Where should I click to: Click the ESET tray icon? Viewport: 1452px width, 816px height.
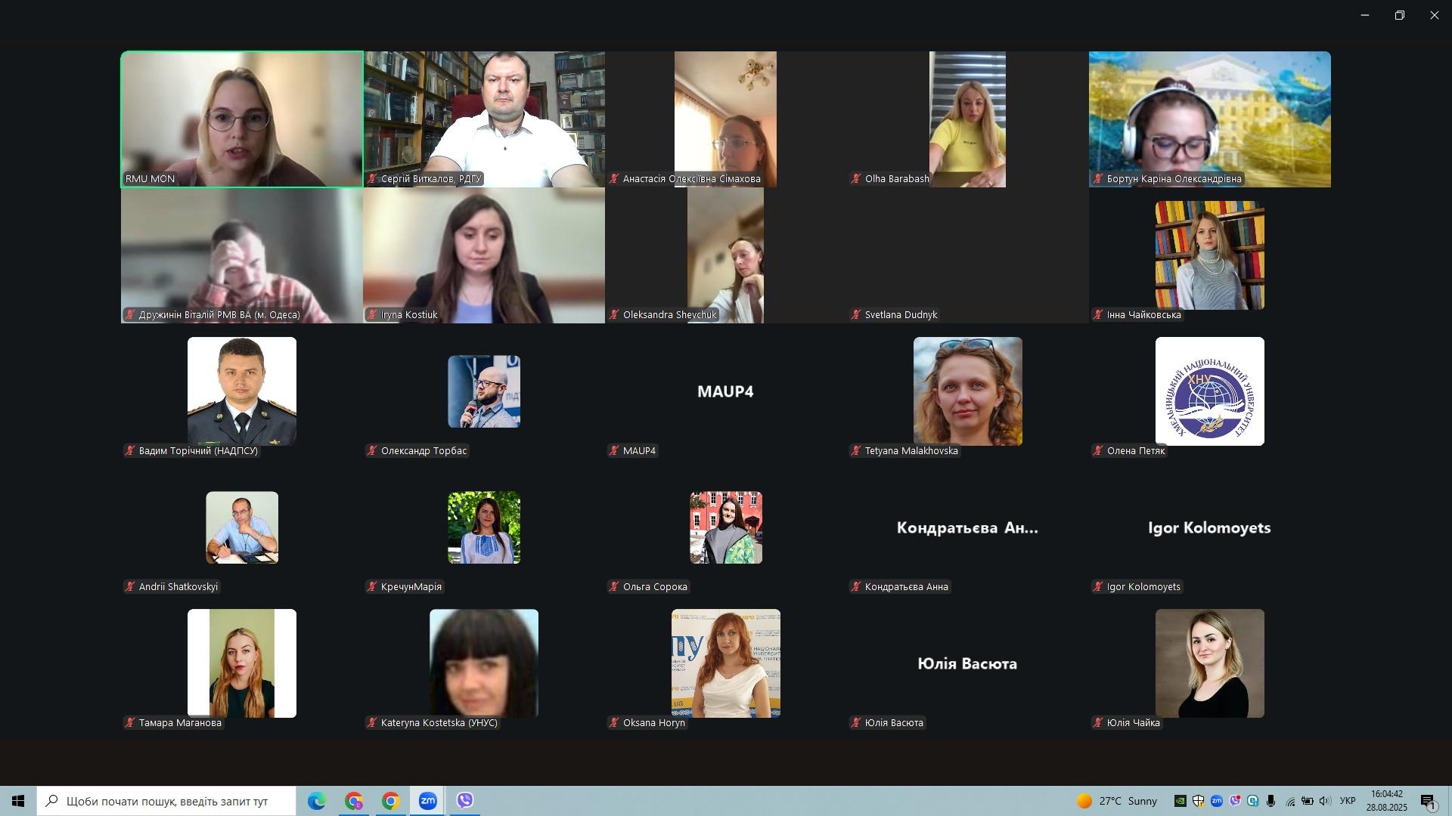pyautogui.click(x=1253, y=801)
